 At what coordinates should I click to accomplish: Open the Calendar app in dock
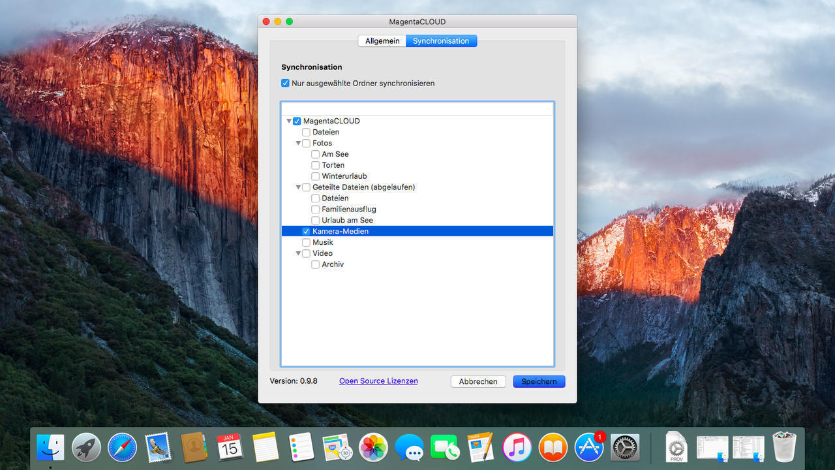click(x=230, y=448)
